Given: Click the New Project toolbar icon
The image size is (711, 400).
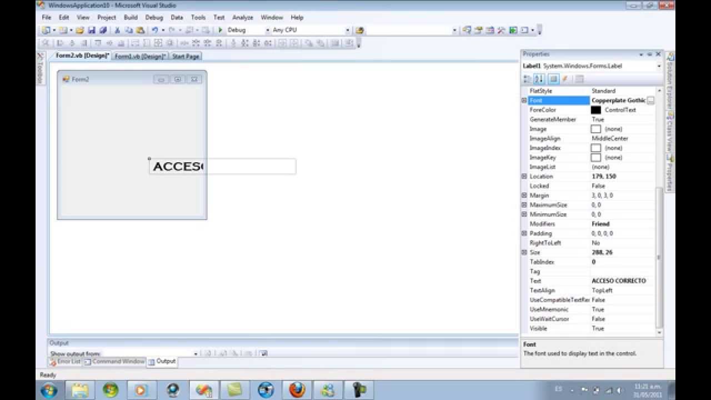Looking at the screenshot, I should [46, 30].
